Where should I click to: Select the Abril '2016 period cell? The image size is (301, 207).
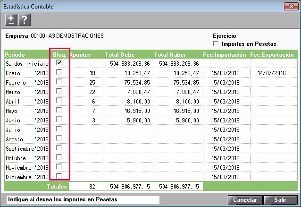tap(27, 102)
